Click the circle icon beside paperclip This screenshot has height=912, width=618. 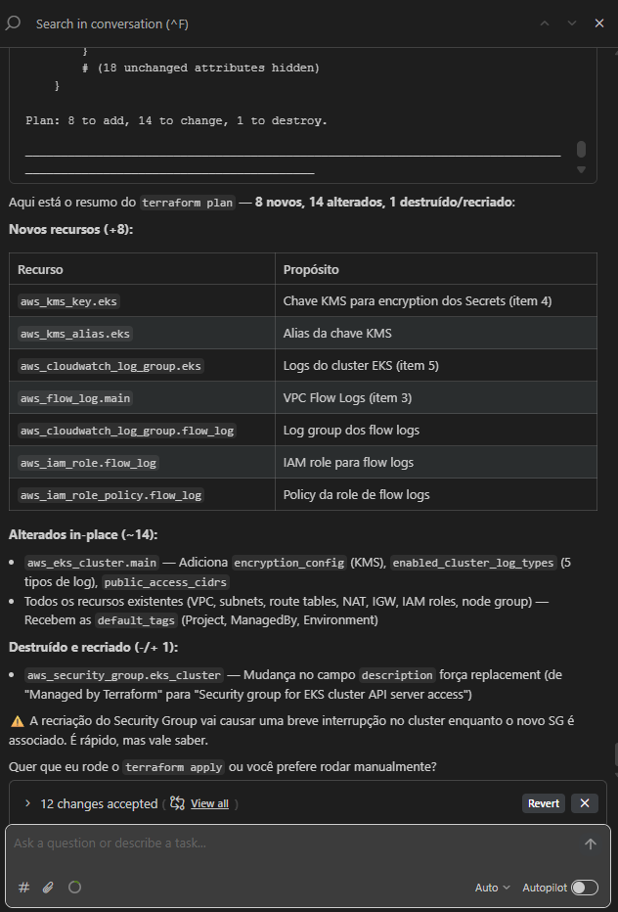74,887
